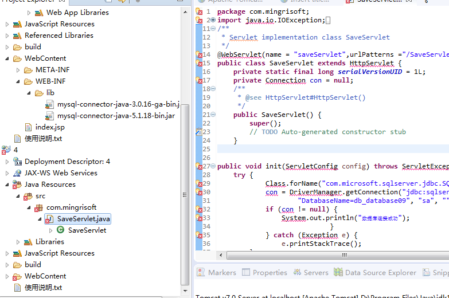The width and height of the screenshot is (449, 298).
Task: Click error marker on line 17
Action: [x=199, y=80]
